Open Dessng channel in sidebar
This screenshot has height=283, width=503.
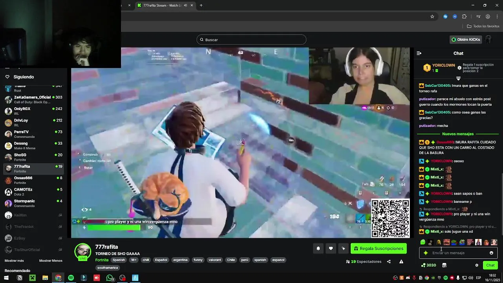(x=33, y=145)
